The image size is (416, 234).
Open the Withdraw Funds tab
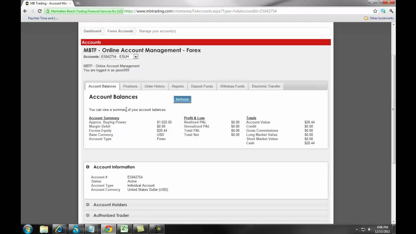(232, 86)
